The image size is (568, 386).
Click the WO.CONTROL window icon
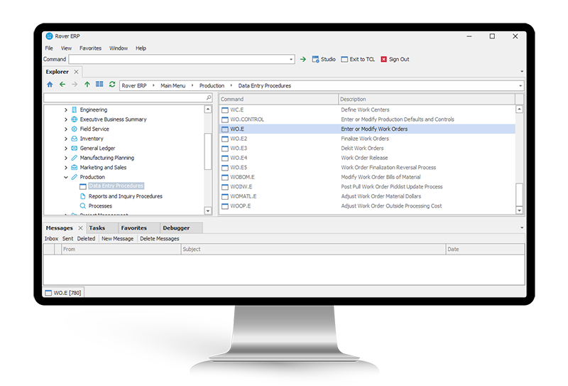[x=225, y=119]
